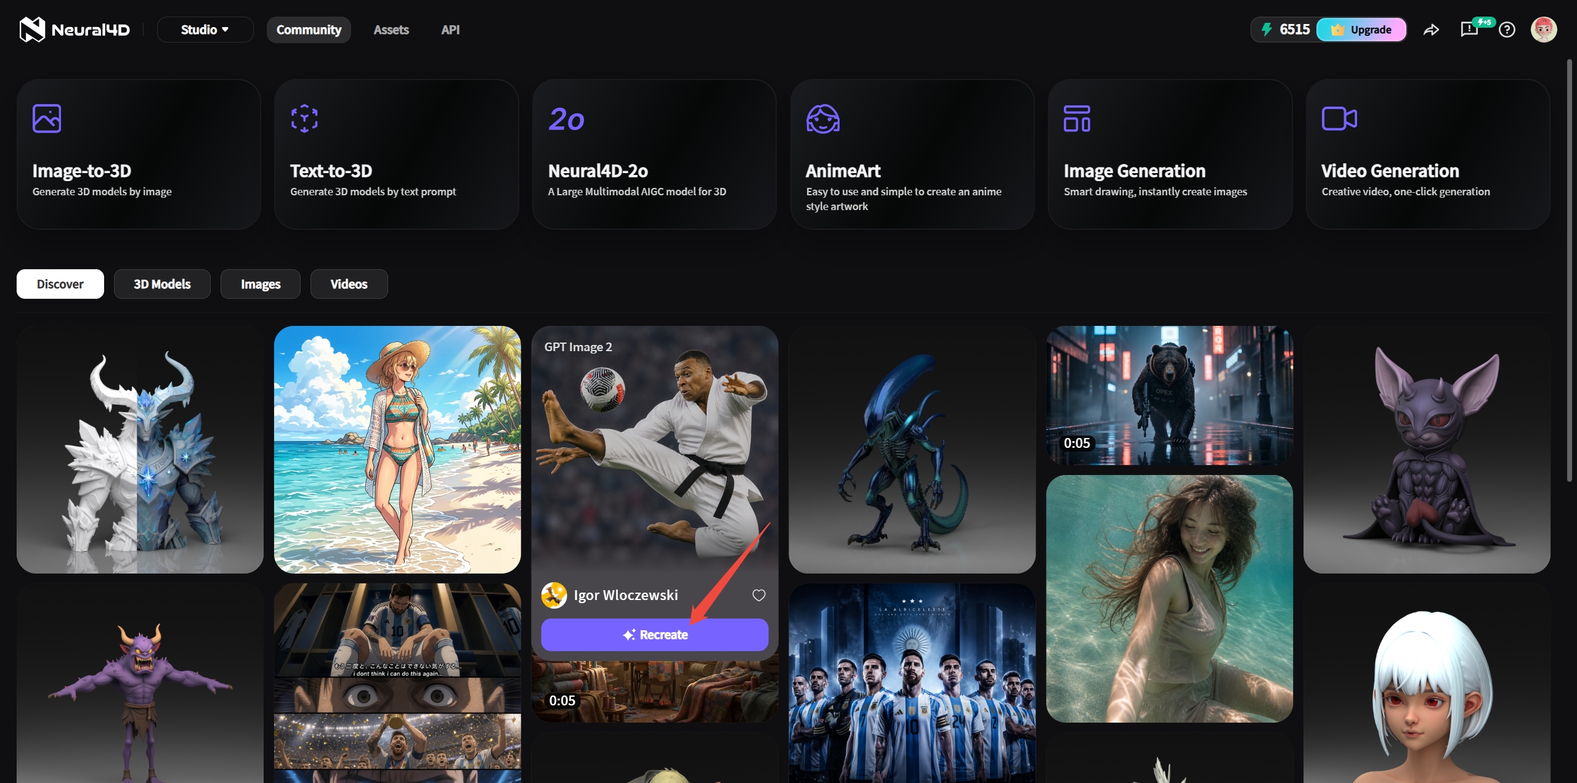Open the white ice armored creature model
This screenshot has height=783, width=1577.
pos(140,450)
